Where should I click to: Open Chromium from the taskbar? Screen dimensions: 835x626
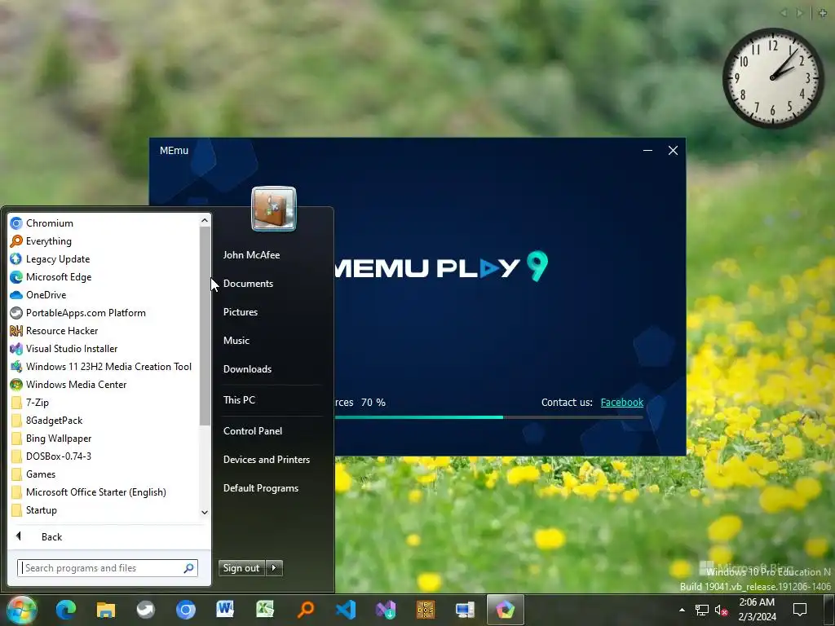(186, 610)
